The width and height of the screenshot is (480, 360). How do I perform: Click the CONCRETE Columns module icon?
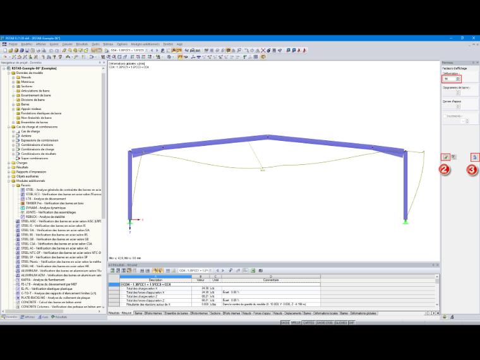pos(18,306)
